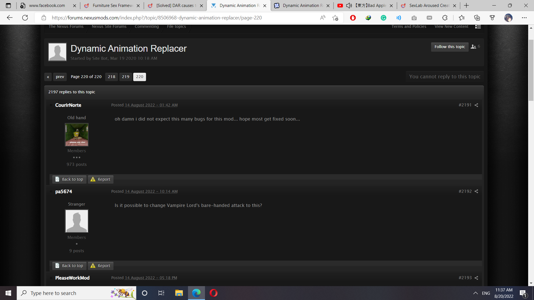Open the tab actions menu icon
This screenshot has height=300, width=534.
tap(8, 6)
